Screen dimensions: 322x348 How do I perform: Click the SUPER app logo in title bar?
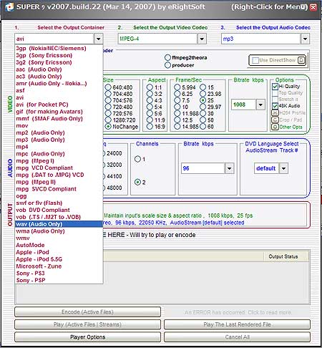point(9,6)
